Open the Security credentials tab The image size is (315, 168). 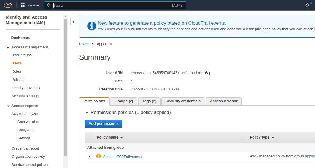click(183, 101)
